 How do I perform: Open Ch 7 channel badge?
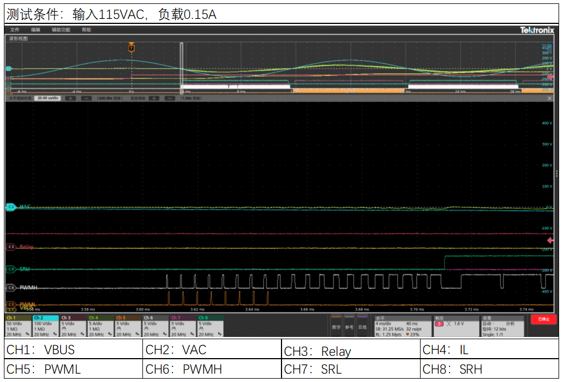183,326
